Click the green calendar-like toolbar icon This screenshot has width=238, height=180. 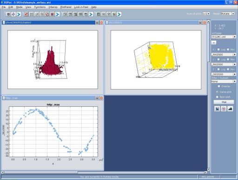(x=99, y=14)
